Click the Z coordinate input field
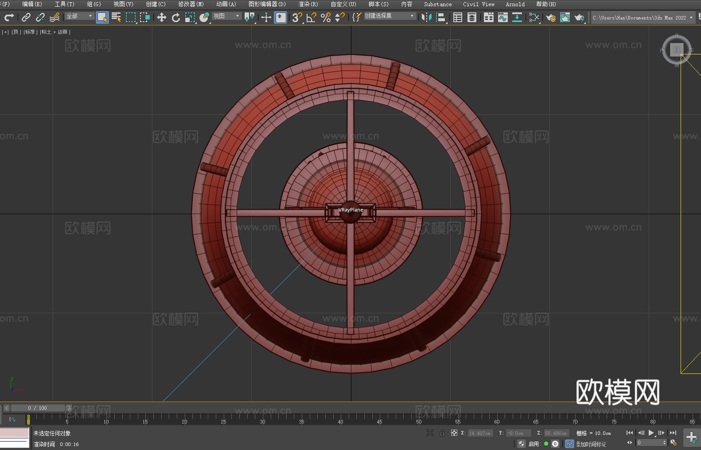Image resolution: width=701 pixels, height=450 pixels. (x=556, y=433)
